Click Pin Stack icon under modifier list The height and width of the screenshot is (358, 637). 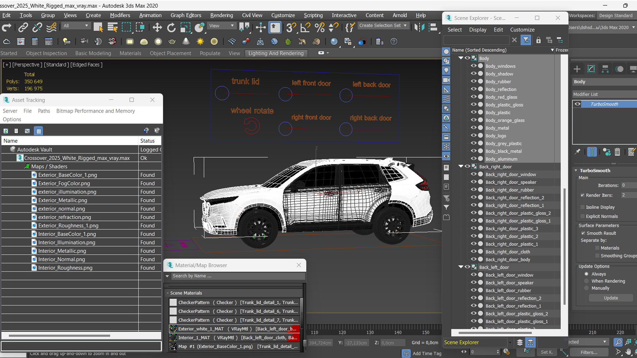tap(578, 152)
